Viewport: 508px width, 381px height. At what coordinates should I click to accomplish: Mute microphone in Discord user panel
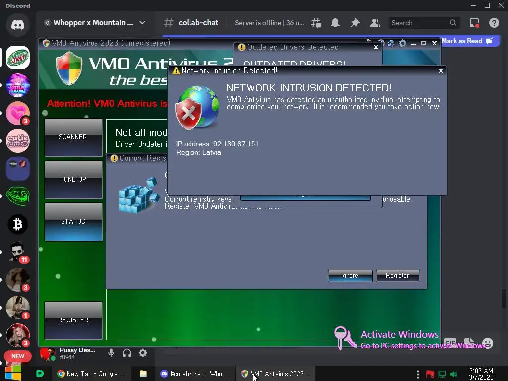(111, 353)
